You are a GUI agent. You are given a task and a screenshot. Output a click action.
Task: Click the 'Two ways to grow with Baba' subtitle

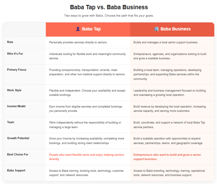click(x=109, y=16)
